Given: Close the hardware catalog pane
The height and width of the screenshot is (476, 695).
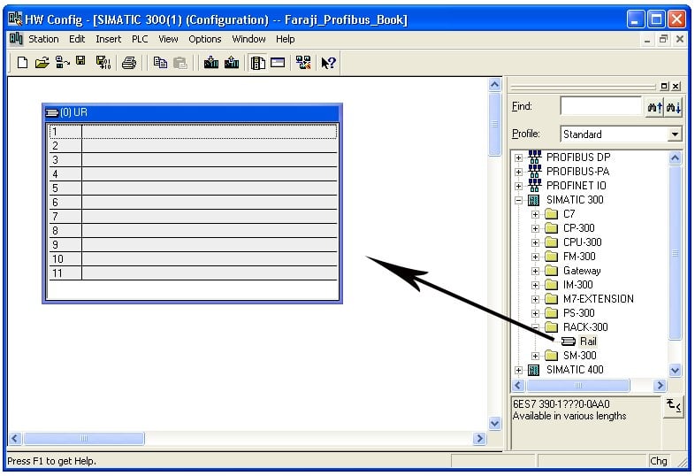Looking at the screenshot, I should [x=676, y=86].
